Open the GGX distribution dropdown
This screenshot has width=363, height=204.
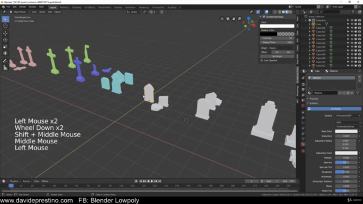point(348,122)
